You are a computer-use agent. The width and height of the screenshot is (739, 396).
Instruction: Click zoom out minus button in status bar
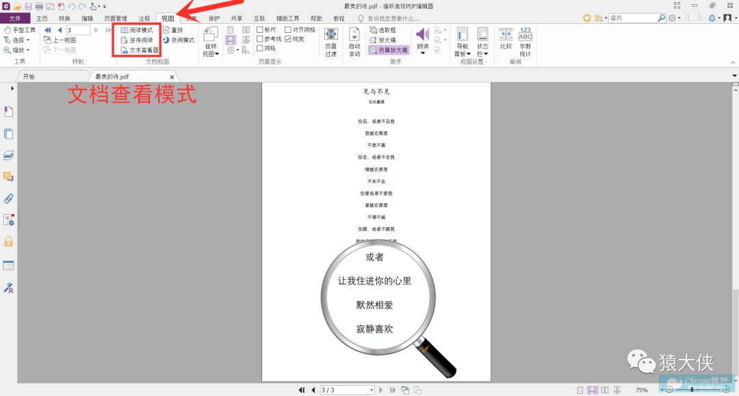coord(669,390)
